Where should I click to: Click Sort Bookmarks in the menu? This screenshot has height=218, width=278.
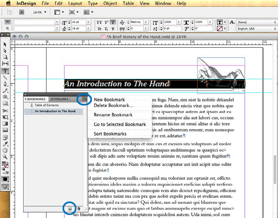[x=110, y=134]
